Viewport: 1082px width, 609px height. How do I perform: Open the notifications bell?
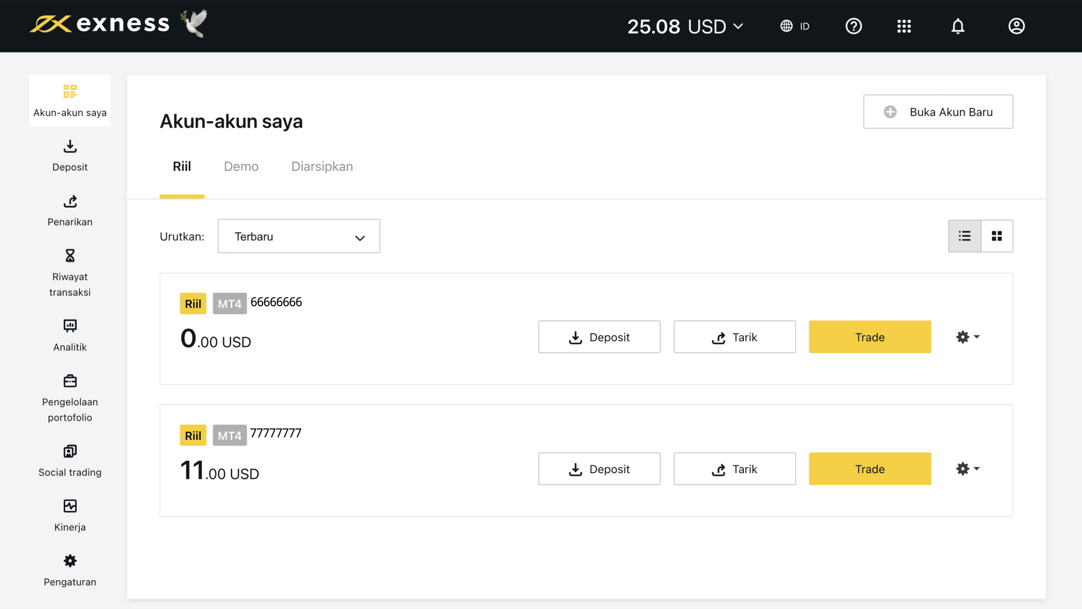pos(958,26)
